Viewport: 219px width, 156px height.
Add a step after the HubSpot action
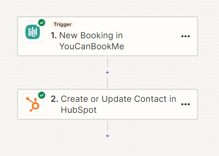(x=107, y=136)
